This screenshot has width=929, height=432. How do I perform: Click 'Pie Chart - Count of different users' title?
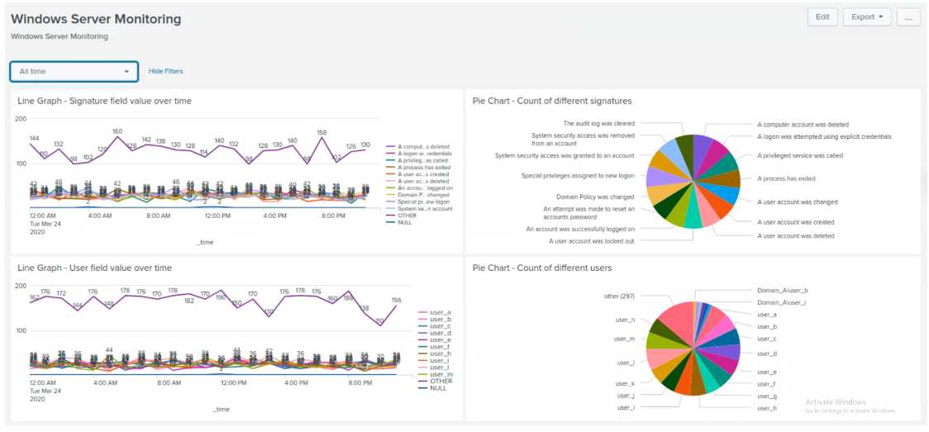pos(542,268)
